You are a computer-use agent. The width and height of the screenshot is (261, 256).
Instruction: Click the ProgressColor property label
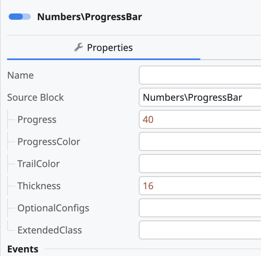49,142
